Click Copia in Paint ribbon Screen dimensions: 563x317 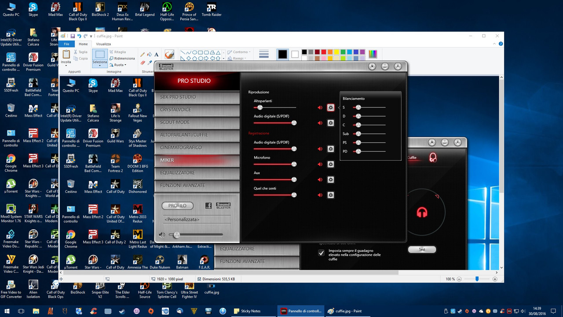coord(80,58)
